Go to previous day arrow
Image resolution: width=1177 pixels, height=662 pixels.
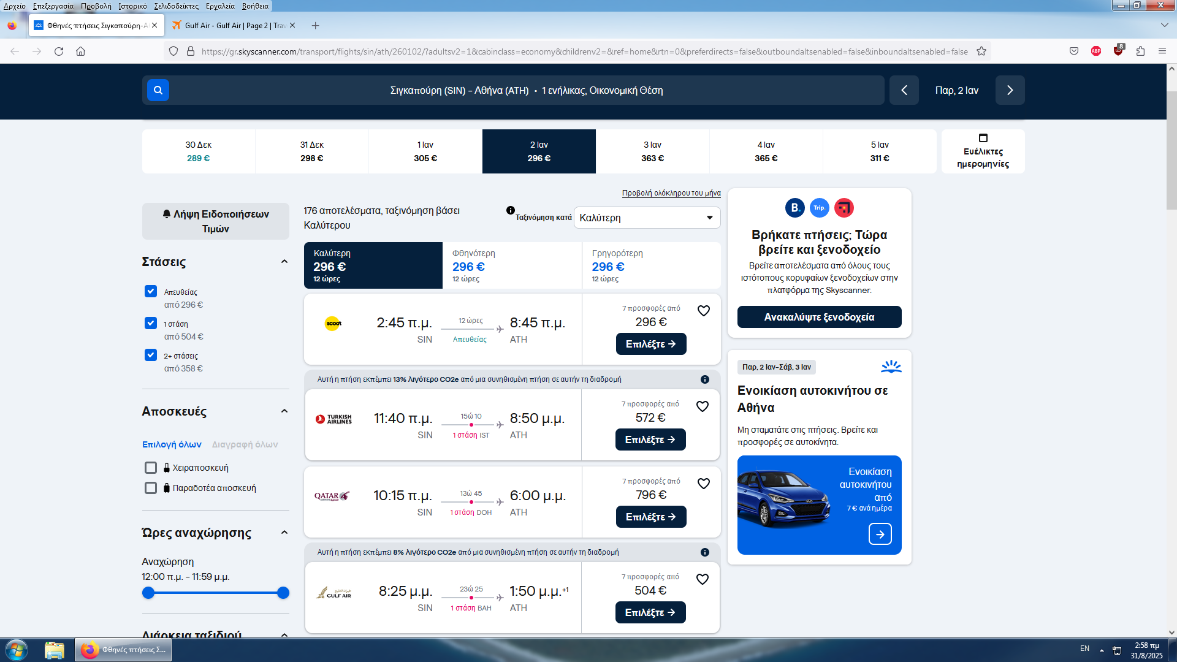[x=904, y=90]
